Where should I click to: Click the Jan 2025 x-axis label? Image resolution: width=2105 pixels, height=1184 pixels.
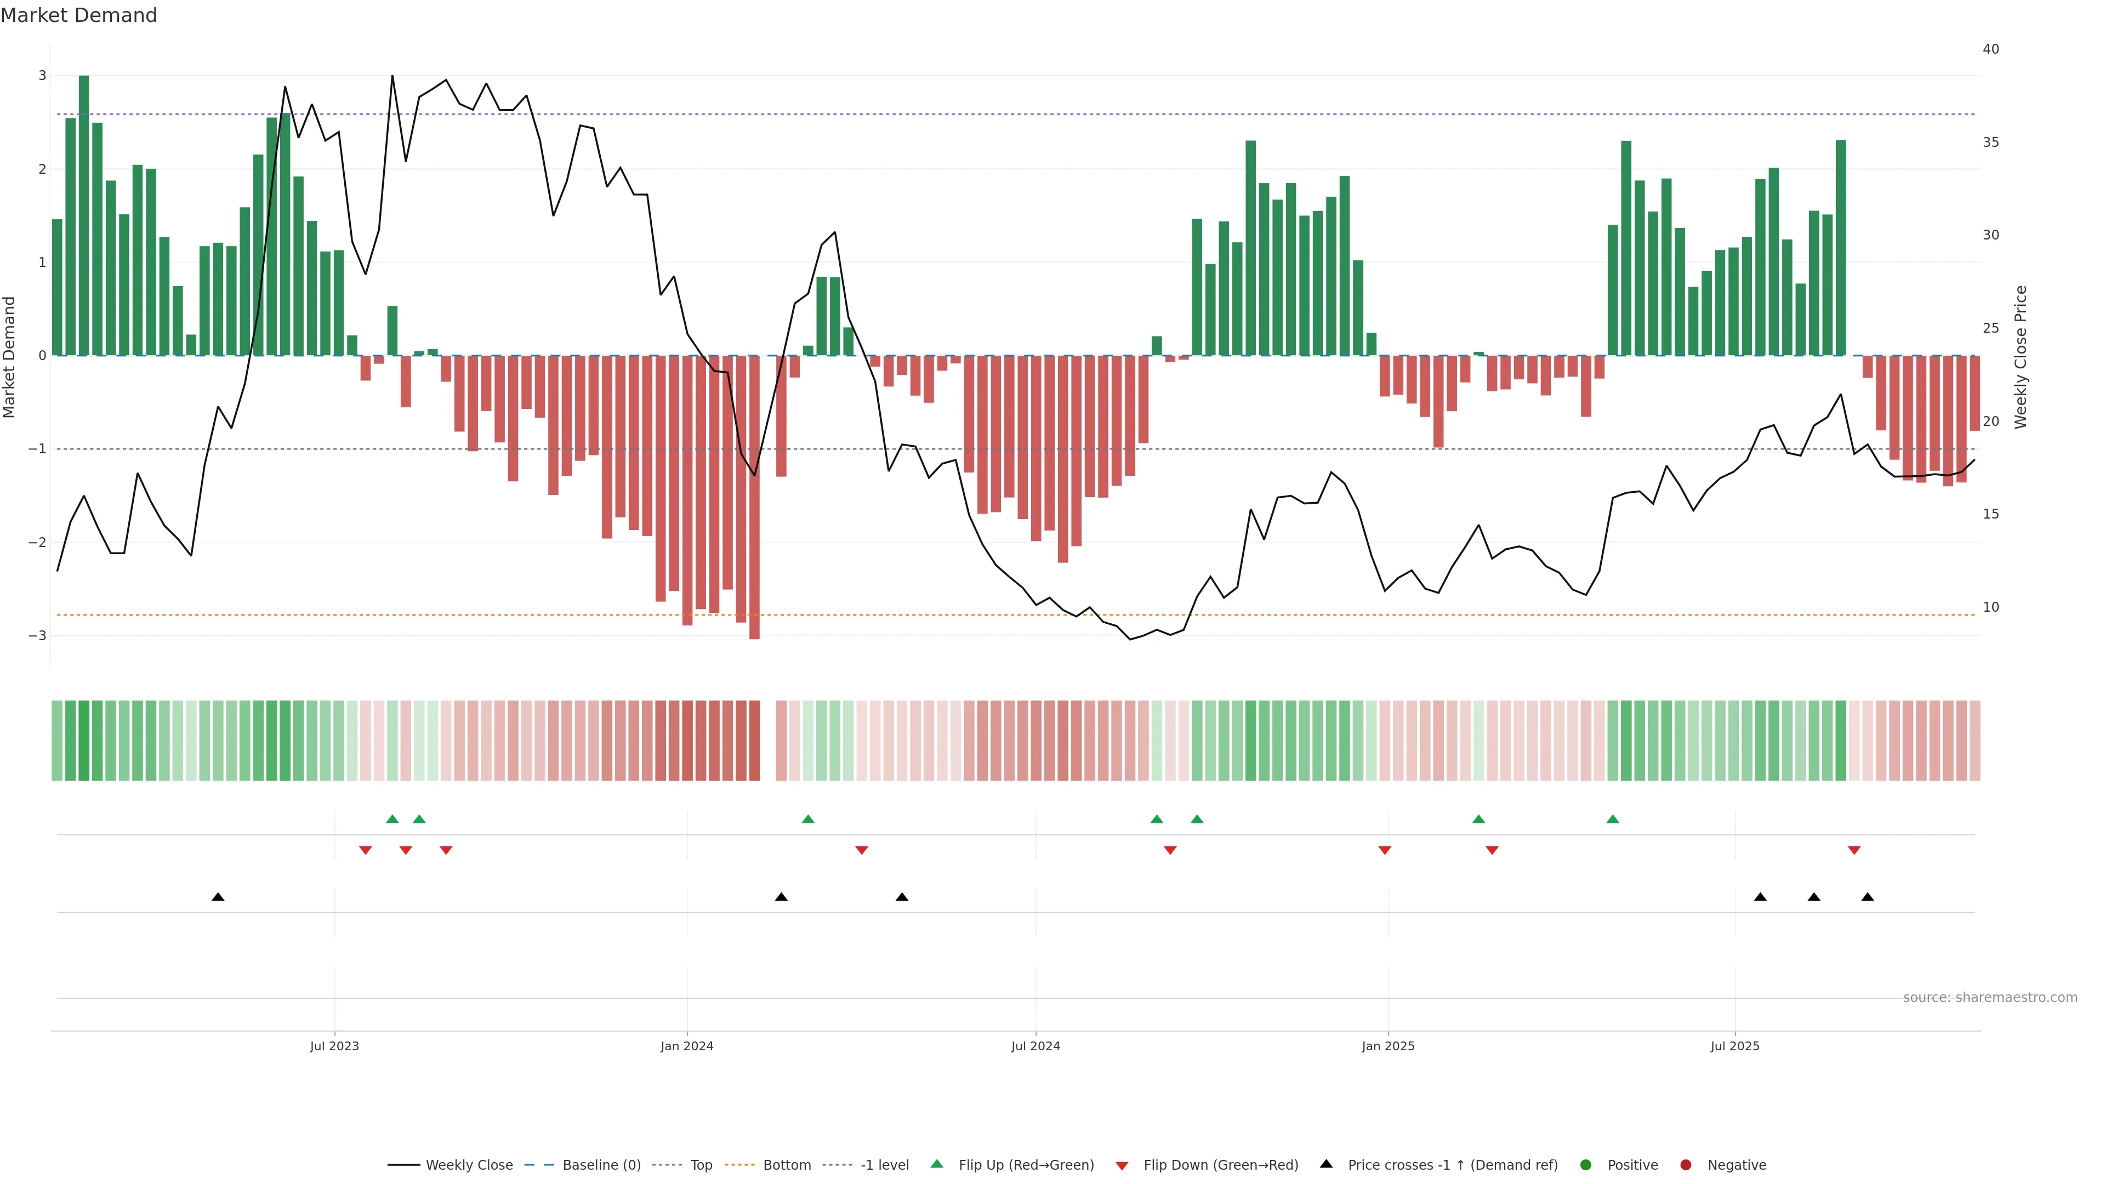point(1387,1046)
